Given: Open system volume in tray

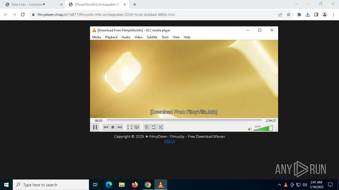Looking at the screenshot, I should tap(305, 185).
